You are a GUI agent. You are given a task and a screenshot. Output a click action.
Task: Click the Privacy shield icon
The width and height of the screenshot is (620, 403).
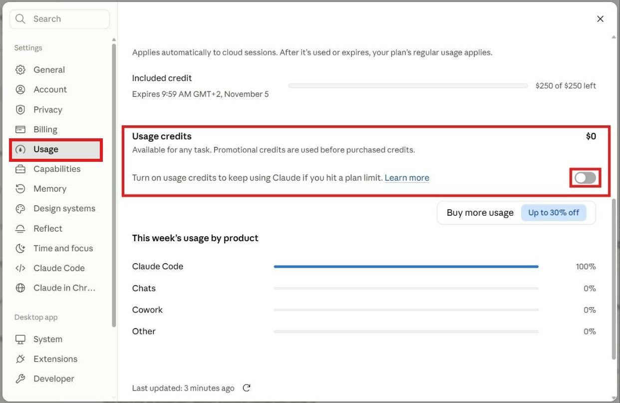(20, 110)
